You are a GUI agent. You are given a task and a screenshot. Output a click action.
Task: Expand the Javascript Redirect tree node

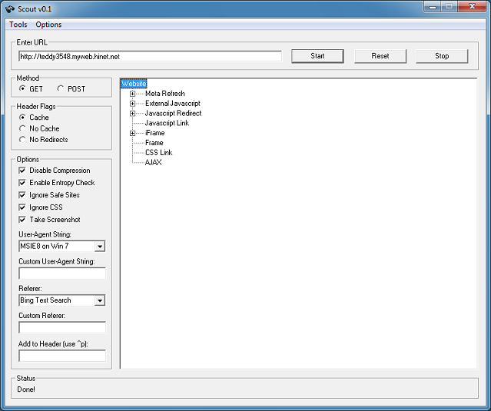point(133,114)
